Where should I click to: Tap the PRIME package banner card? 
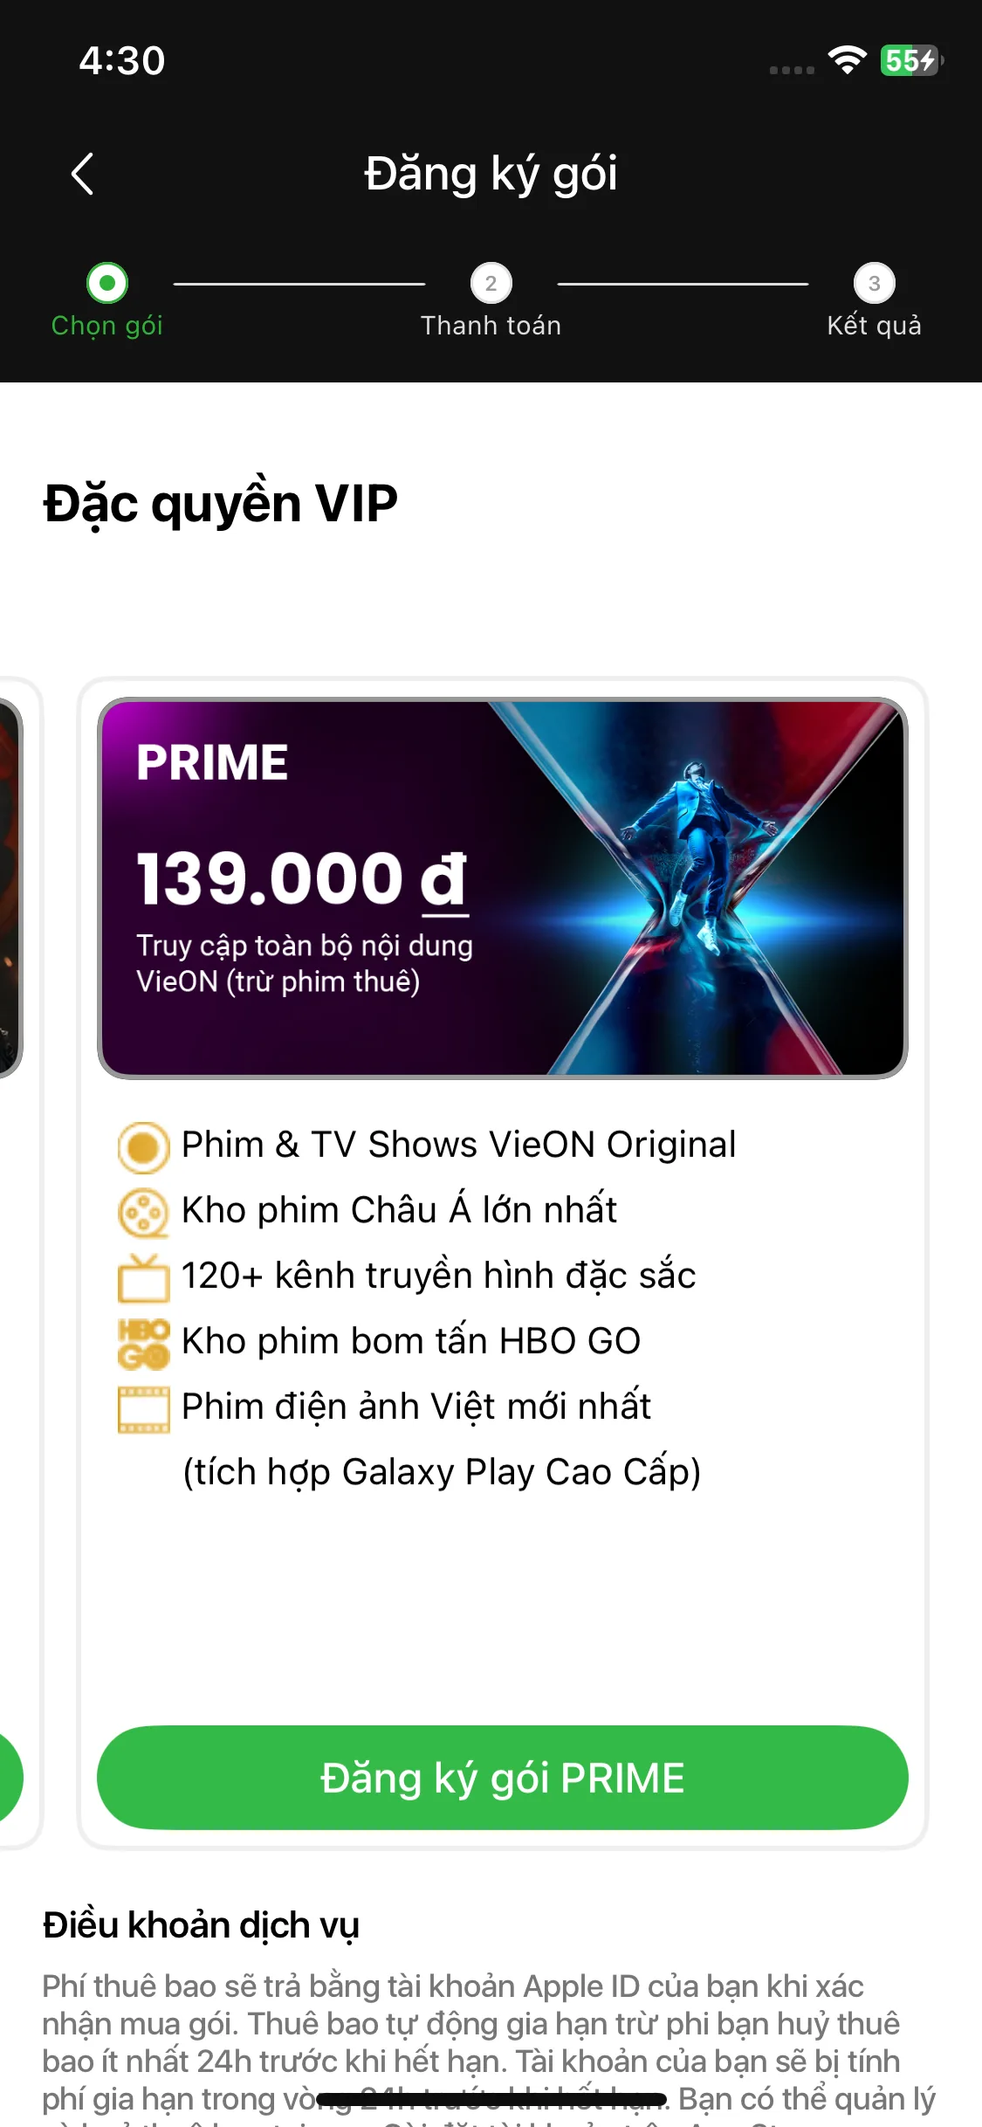point(503,888)
